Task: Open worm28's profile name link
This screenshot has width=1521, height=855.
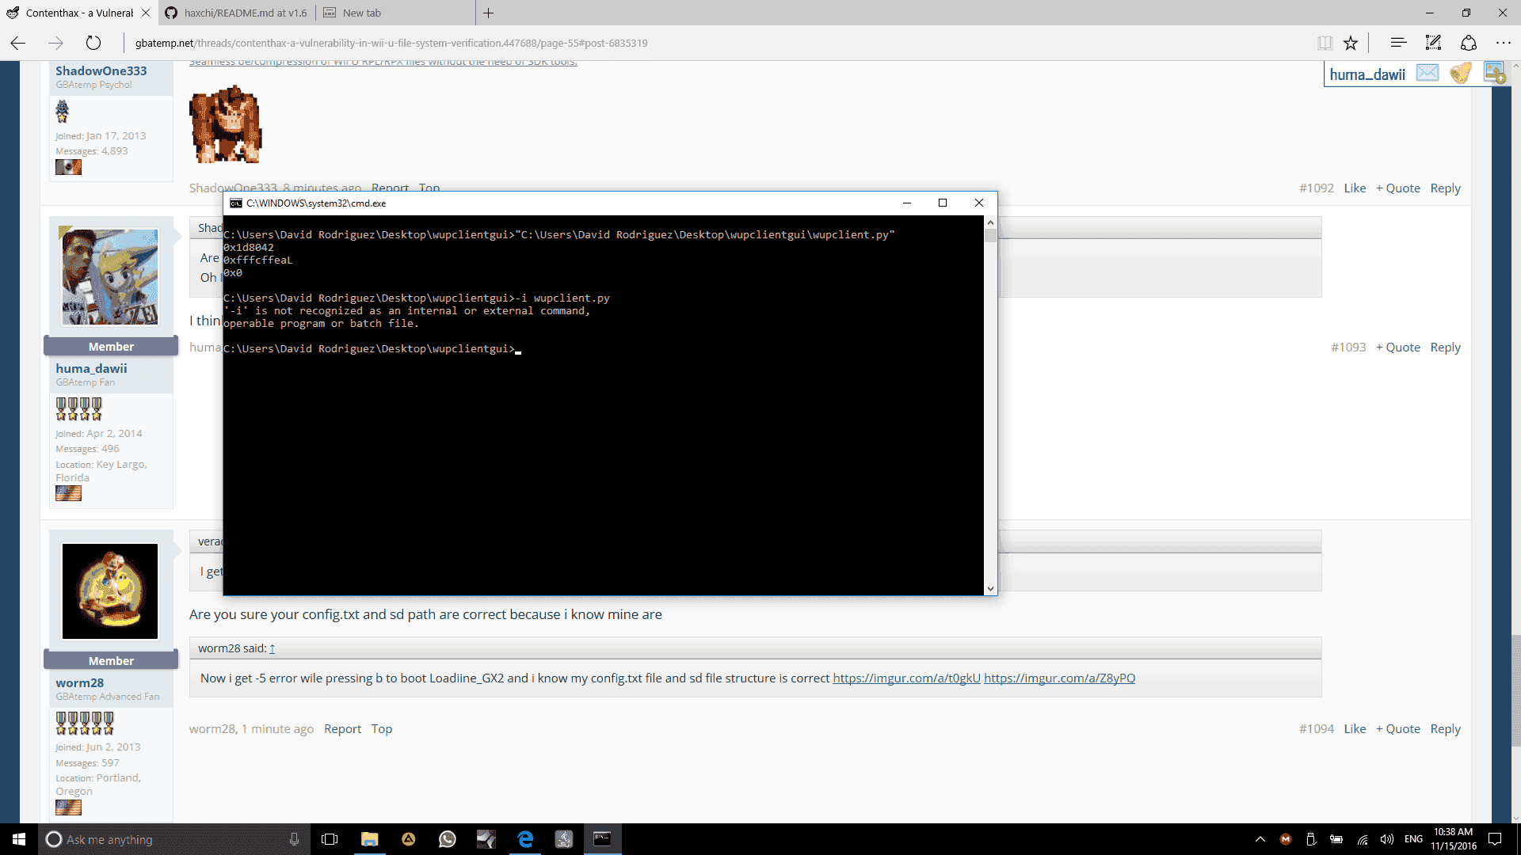Action: (x=79, y=682)
